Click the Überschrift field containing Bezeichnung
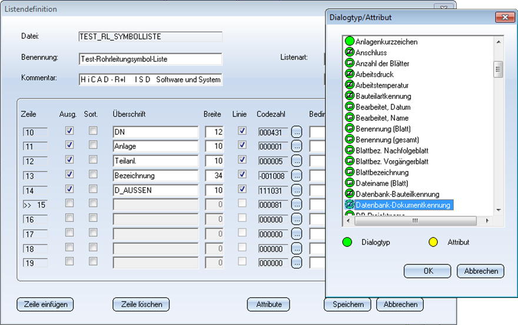The height and width of the screenshot is (325, 518). click(155, 175)
